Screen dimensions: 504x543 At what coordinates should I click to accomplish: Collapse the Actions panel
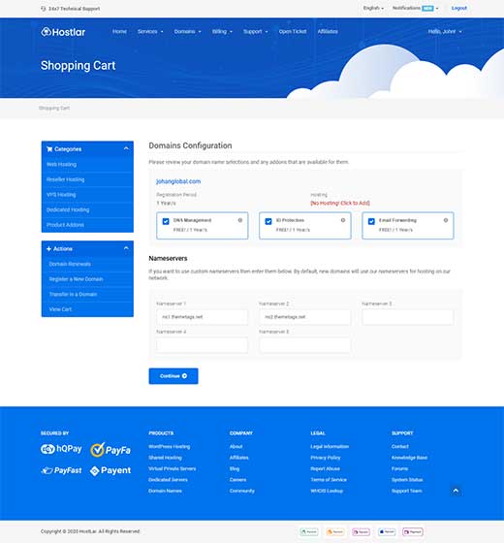click(126, 248)
